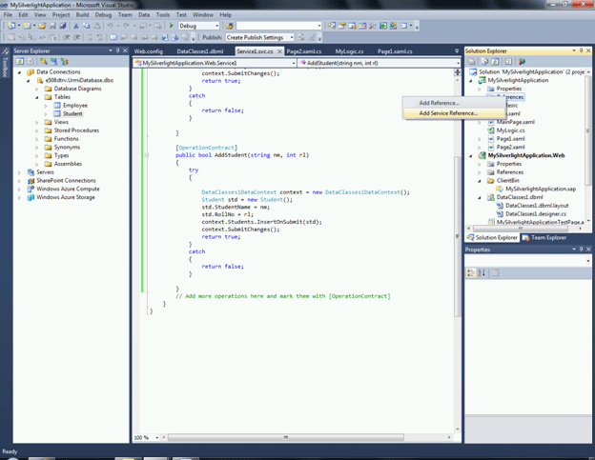Refresh Solution Explorer via its toolbar
Viewport: 595px width, 460px height.
[495, 61]
